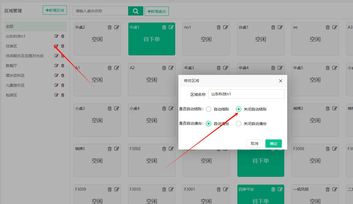The height and width of the screenshot is (204, 353).
Task: Edit the 酒水饮料区 area
Action: (57, 75)
